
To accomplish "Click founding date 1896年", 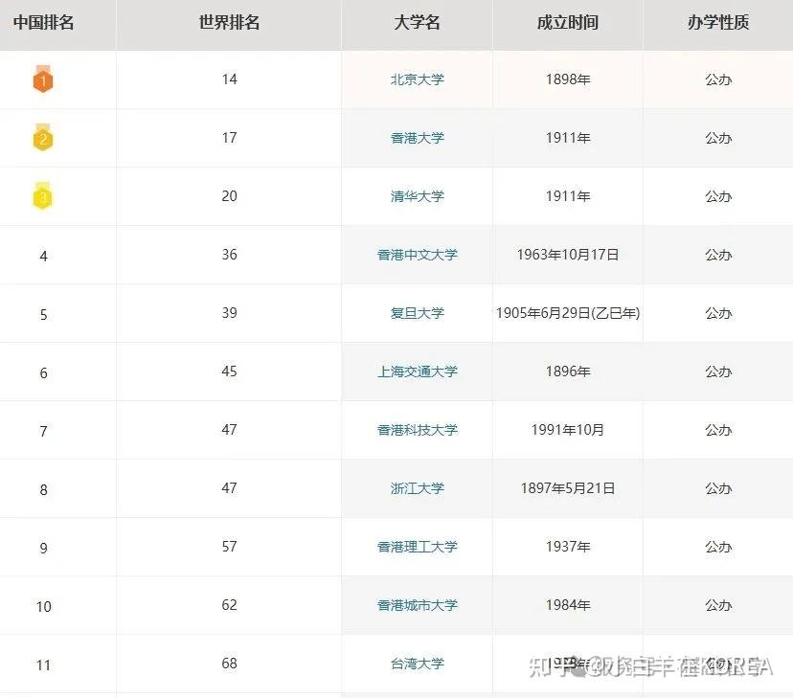I will (x=568, y=372).
